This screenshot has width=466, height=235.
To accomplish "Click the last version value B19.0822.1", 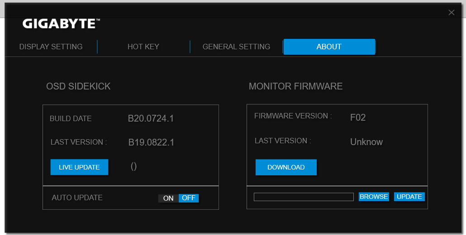I will (151, 143).
